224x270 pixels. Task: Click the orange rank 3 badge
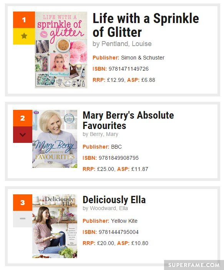pos(23,202)
